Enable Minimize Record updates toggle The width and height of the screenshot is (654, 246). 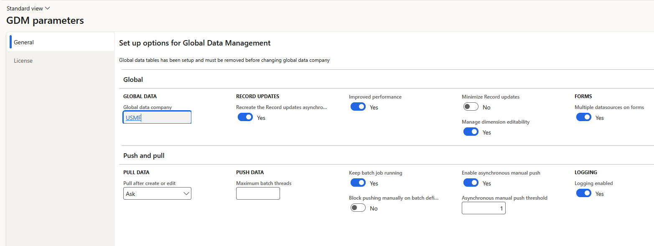[x=471, y=107]
